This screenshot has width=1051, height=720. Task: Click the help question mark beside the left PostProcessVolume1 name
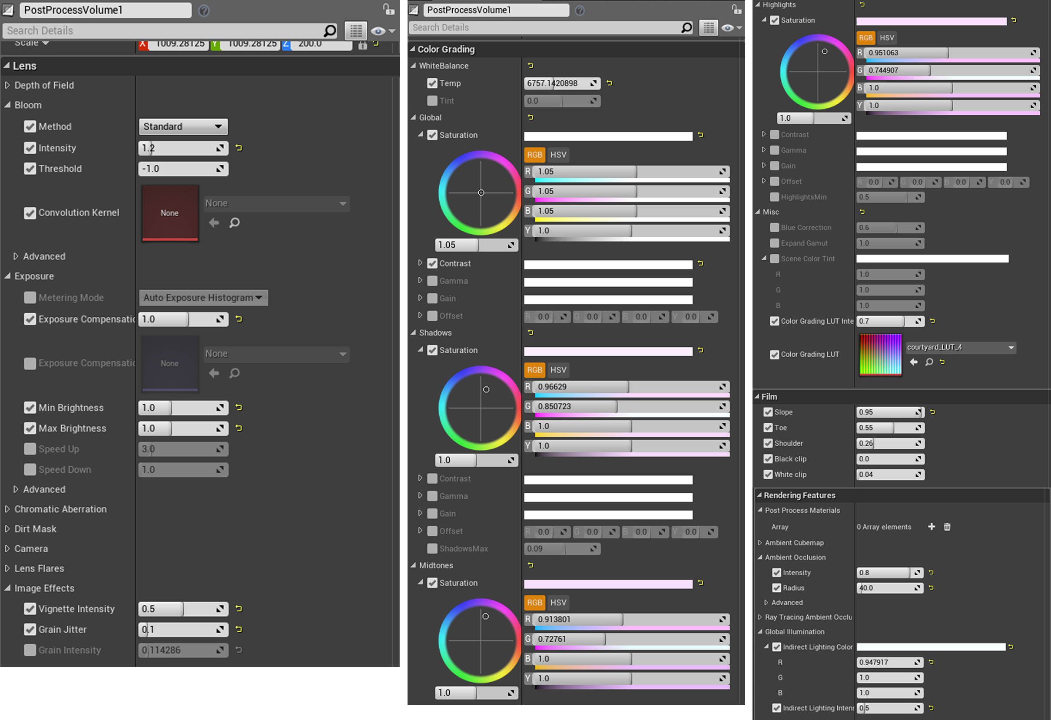[204, 10]
